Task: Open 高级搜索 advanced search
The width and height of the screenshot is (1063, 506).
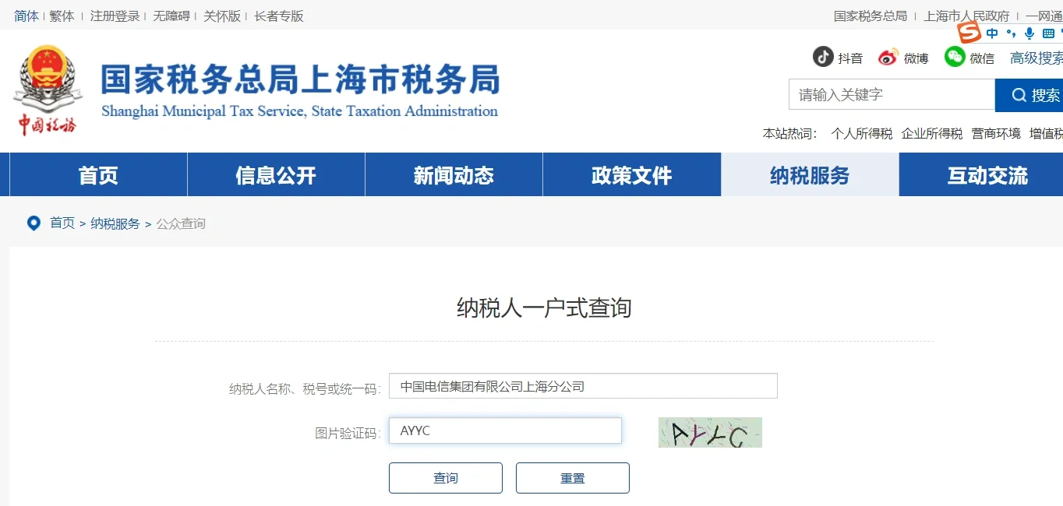Action: pos(1036,58)
